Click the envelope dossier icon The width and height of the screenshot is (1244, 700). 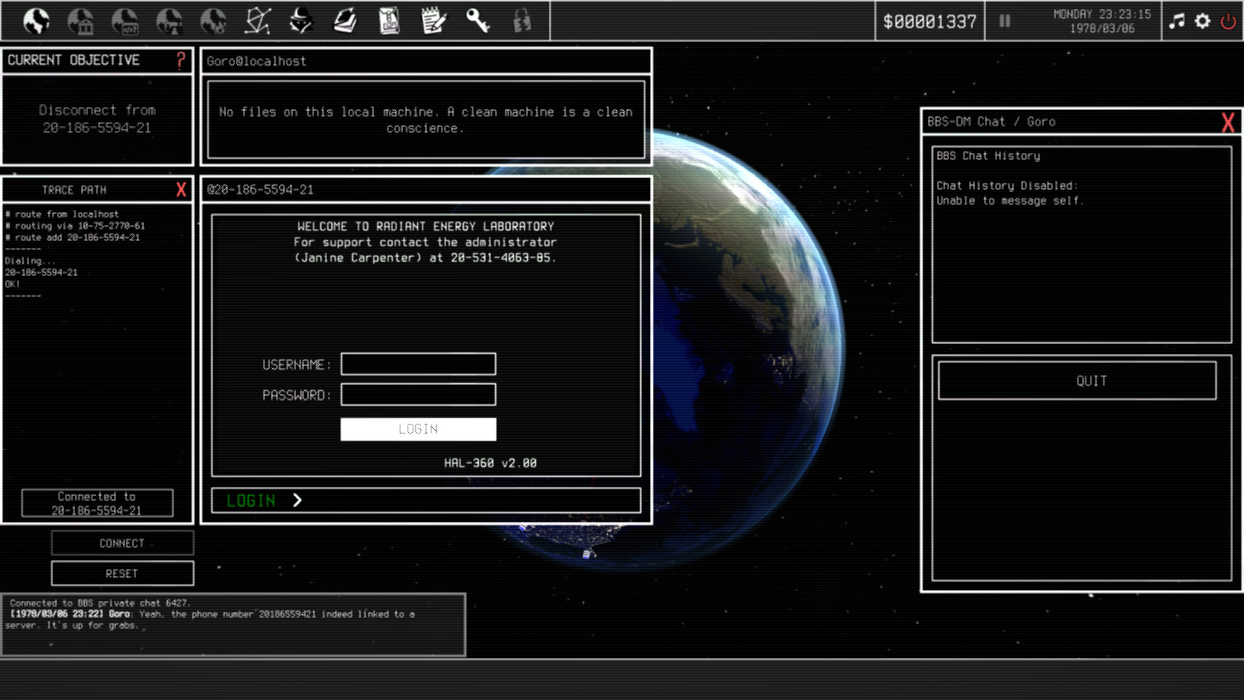click(x=389, y=21)
